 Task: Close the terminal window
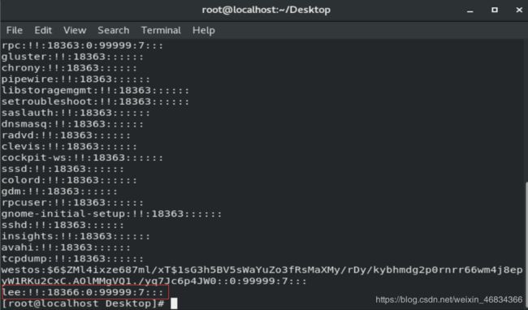(519, 10)
